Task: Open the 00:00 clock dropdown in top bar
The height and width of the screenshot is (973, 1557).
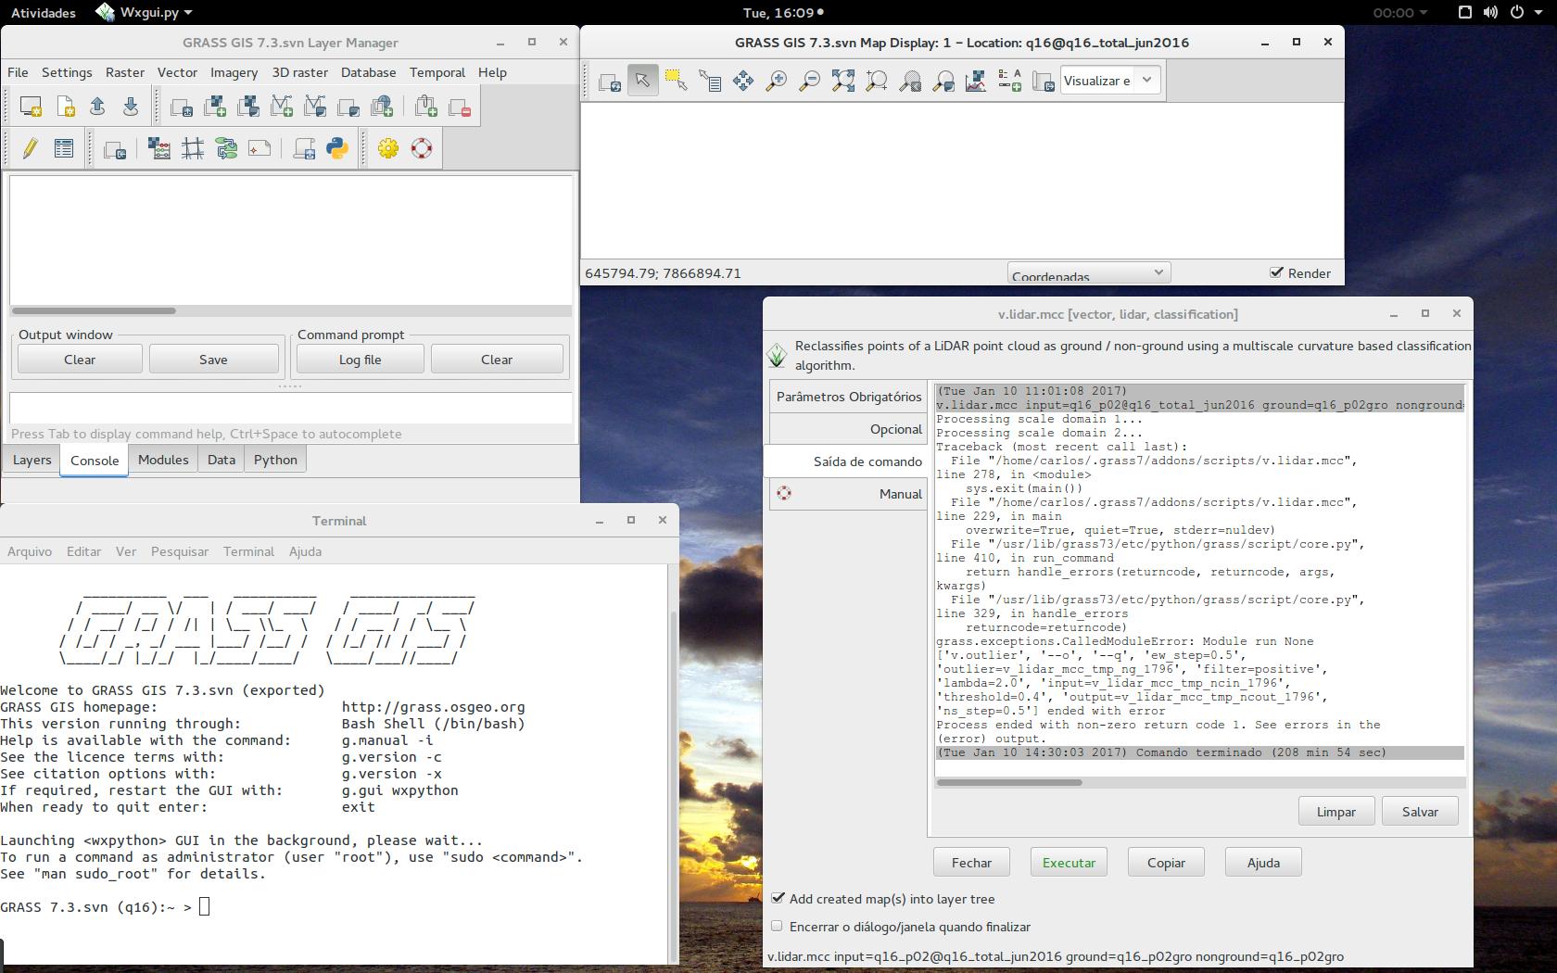Action: point(1399,12)
